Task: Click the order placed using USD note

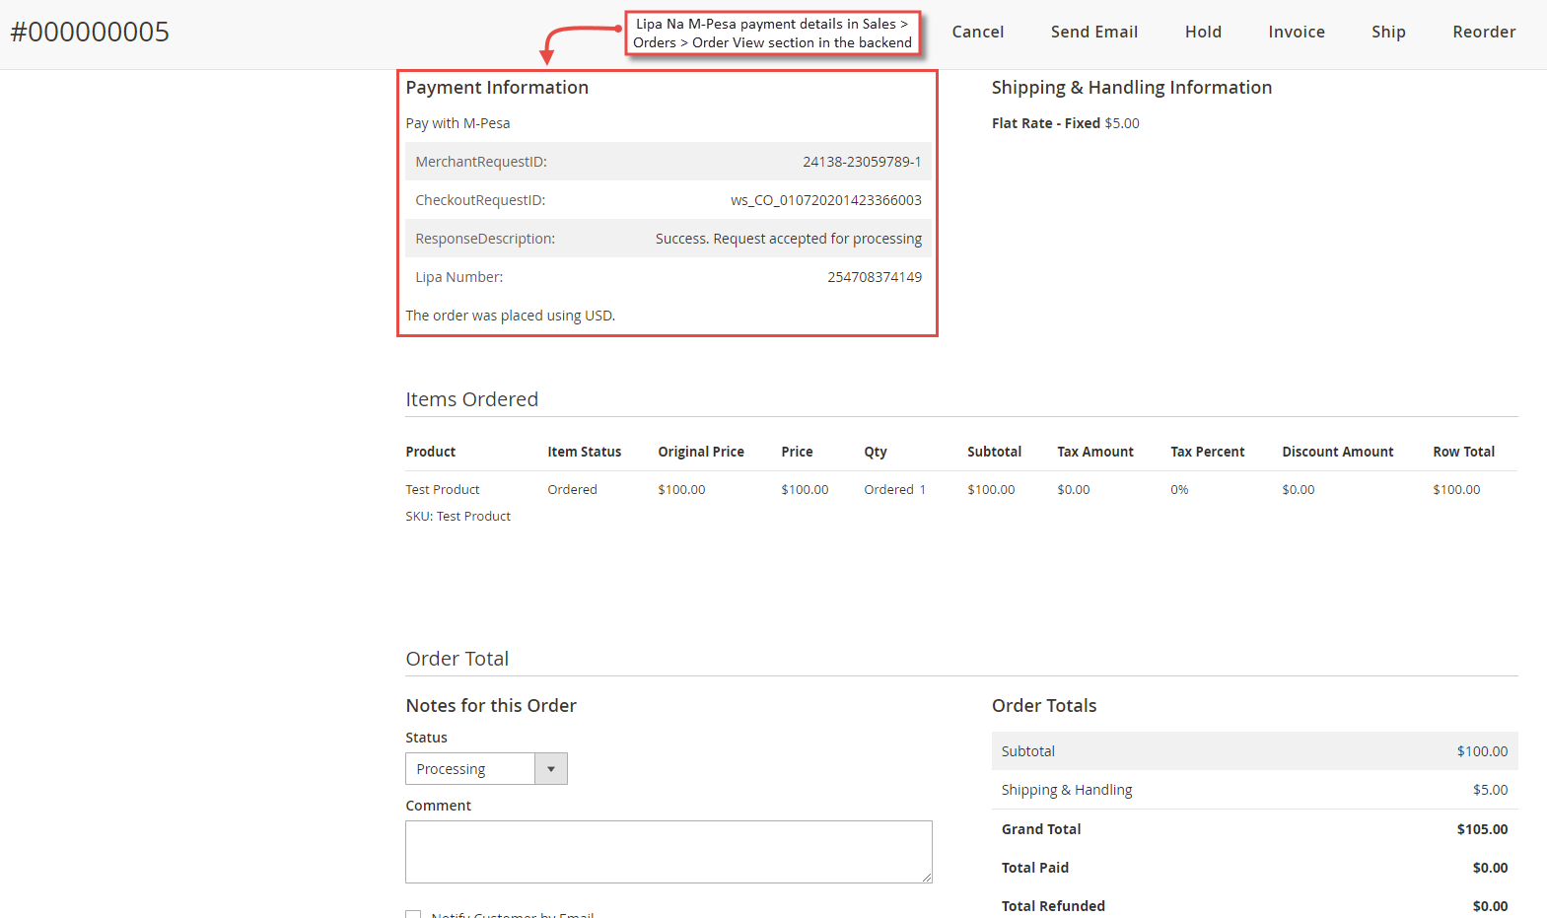Action: pos(511,316)
